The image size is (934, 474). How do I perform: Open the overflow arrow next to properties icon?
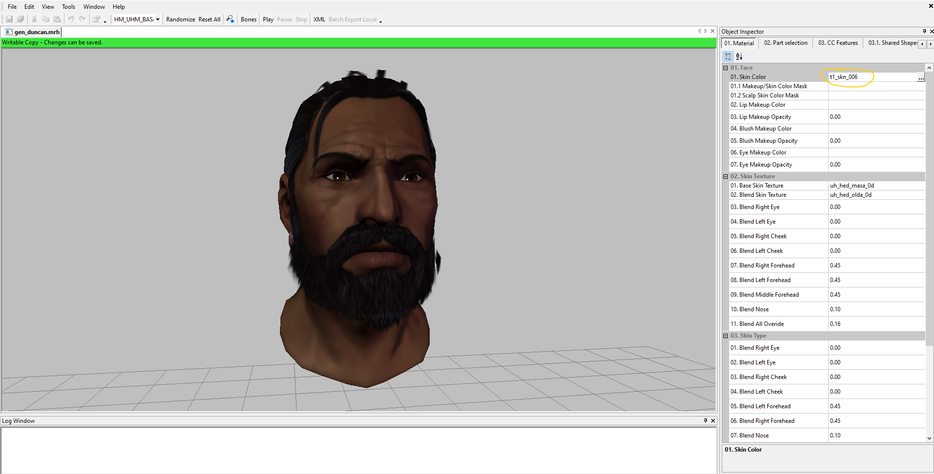(105, 21)
